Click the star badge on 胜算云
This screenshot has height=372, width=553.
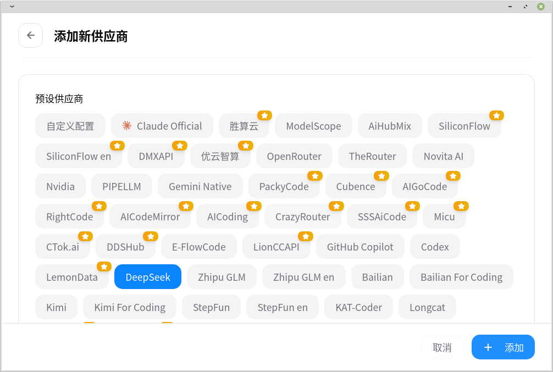264,115
